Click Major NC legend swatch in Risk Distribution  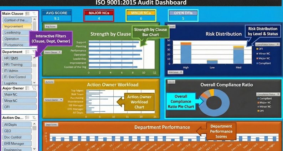click(x=257, y=58)
